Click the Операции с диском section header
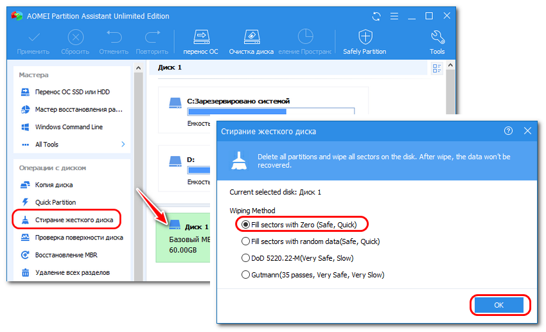The height and width of the screenshot is (332, 546). tap(53, 168)
